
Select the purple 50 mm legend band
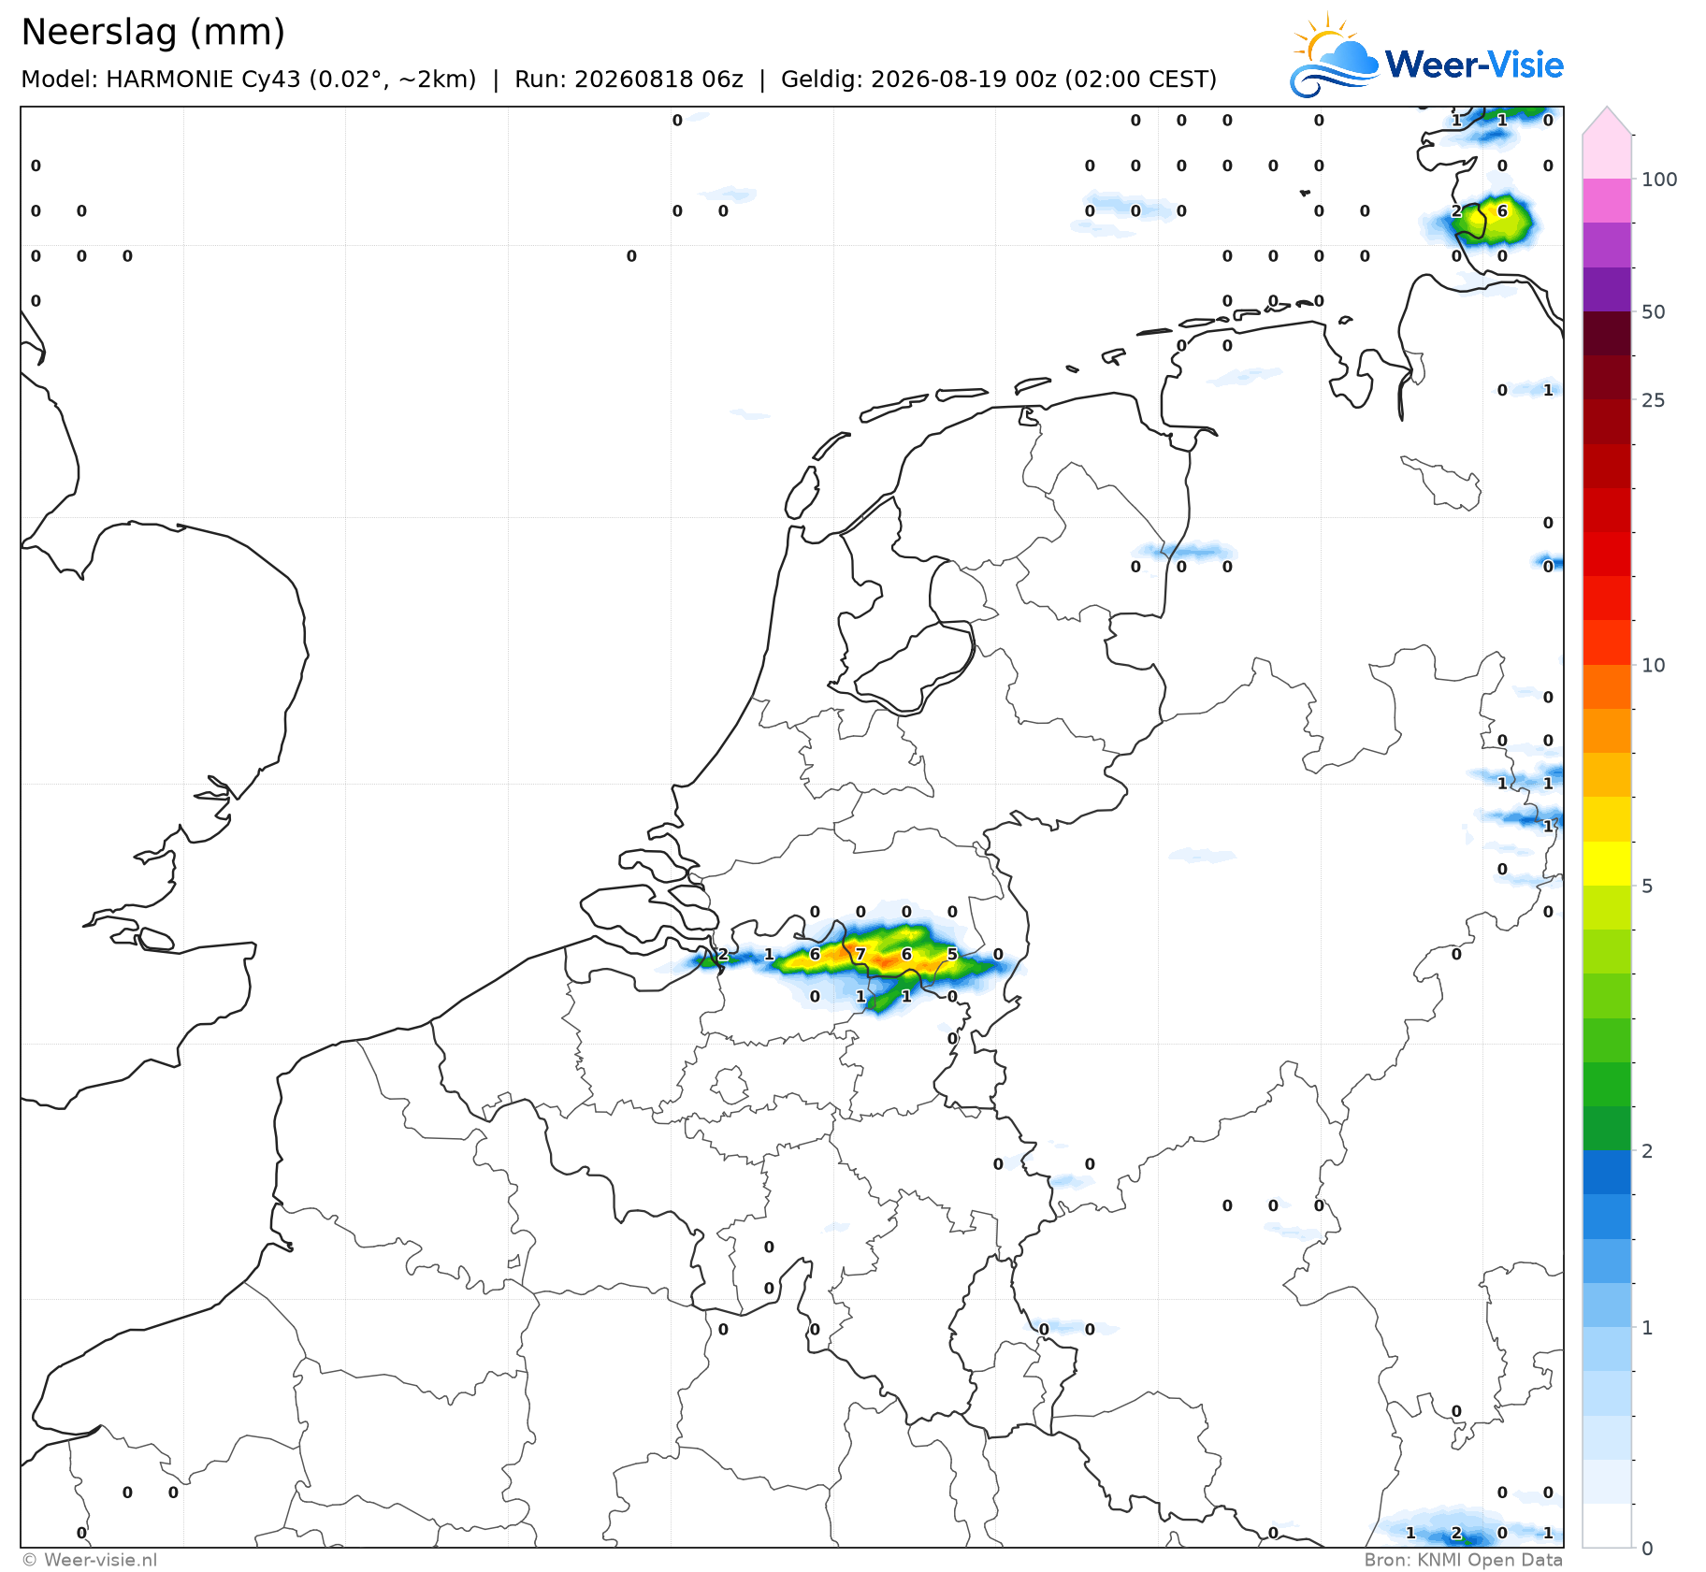(x=1607, y=290)
